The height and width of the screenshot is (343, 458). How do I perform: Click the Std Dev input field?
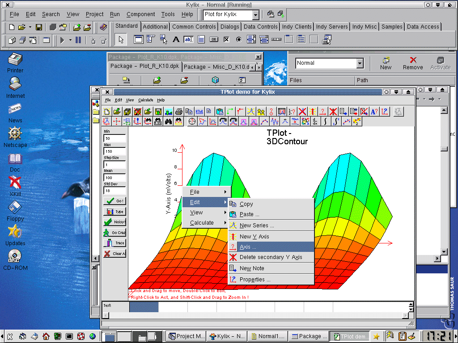pos(114,191)
